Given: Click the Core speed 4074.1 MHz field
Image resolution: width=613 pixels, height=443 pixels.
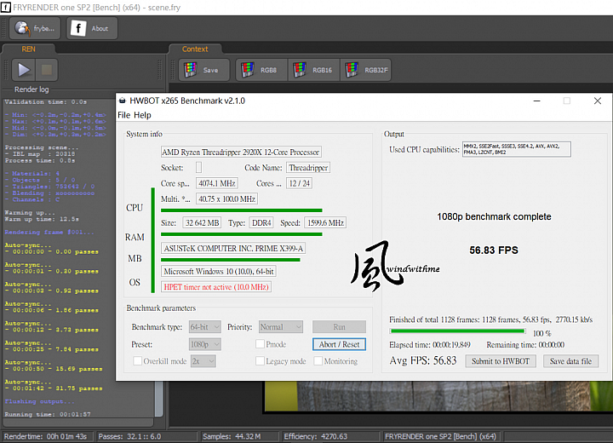Looking at the screenshot, I should pyautogui.click(x=216, y=183).
